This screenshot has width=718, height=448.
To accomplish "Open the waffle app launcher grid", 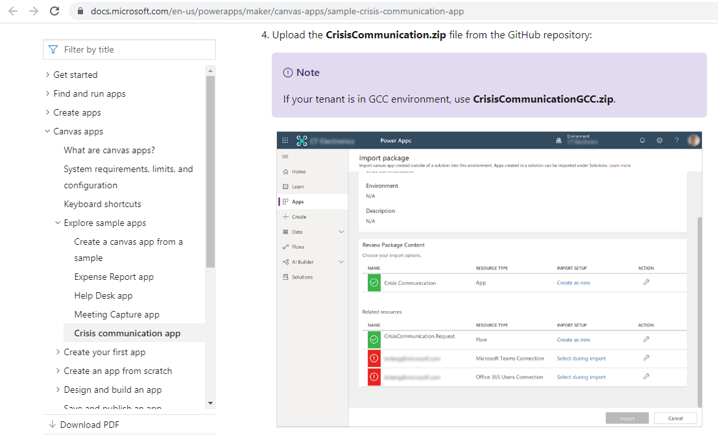I will click(x=285, y=140).
